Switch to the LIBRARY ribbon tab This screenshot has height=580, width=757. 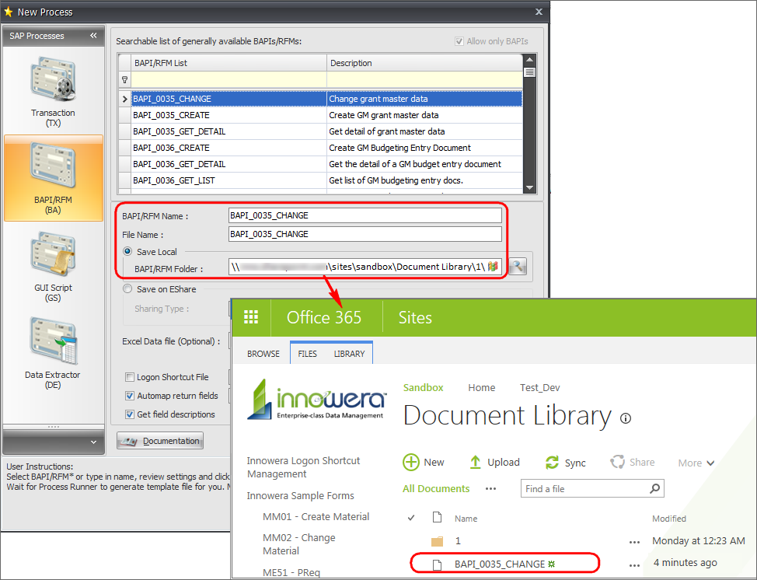(349, 354)
